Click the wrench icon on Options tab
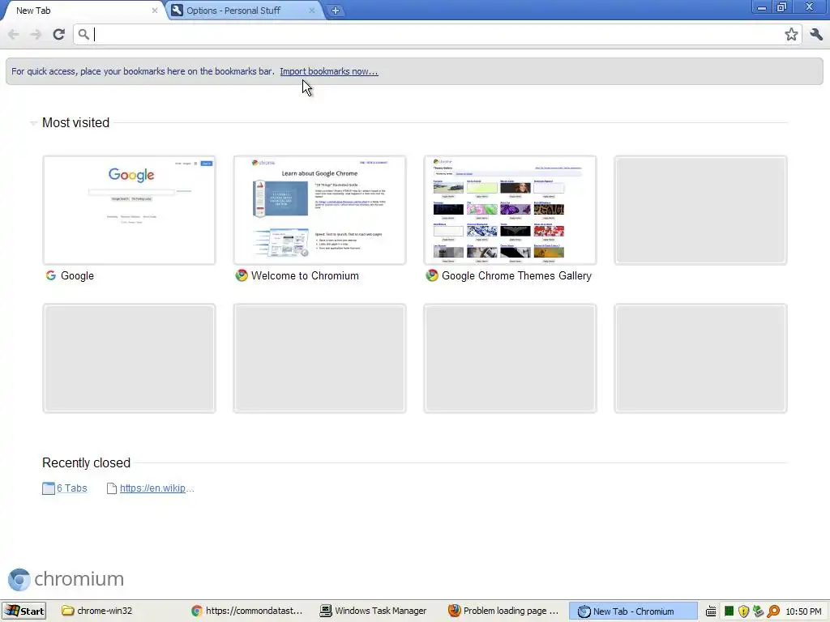This screenshot has width=830, height=622. pos(177,11)
